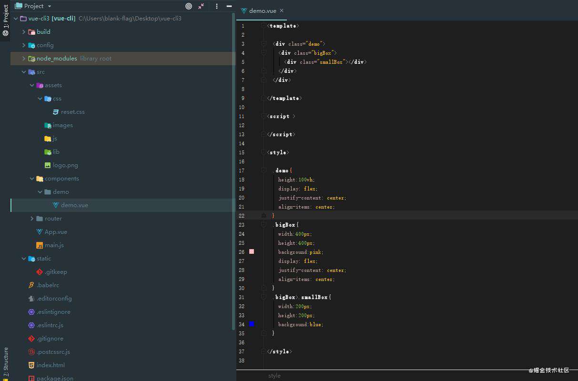The height and width of the screenshot is (381, 578).
Task: Select App.vue in the project tree
Action: pyautogui.click(x=56, y=232)
